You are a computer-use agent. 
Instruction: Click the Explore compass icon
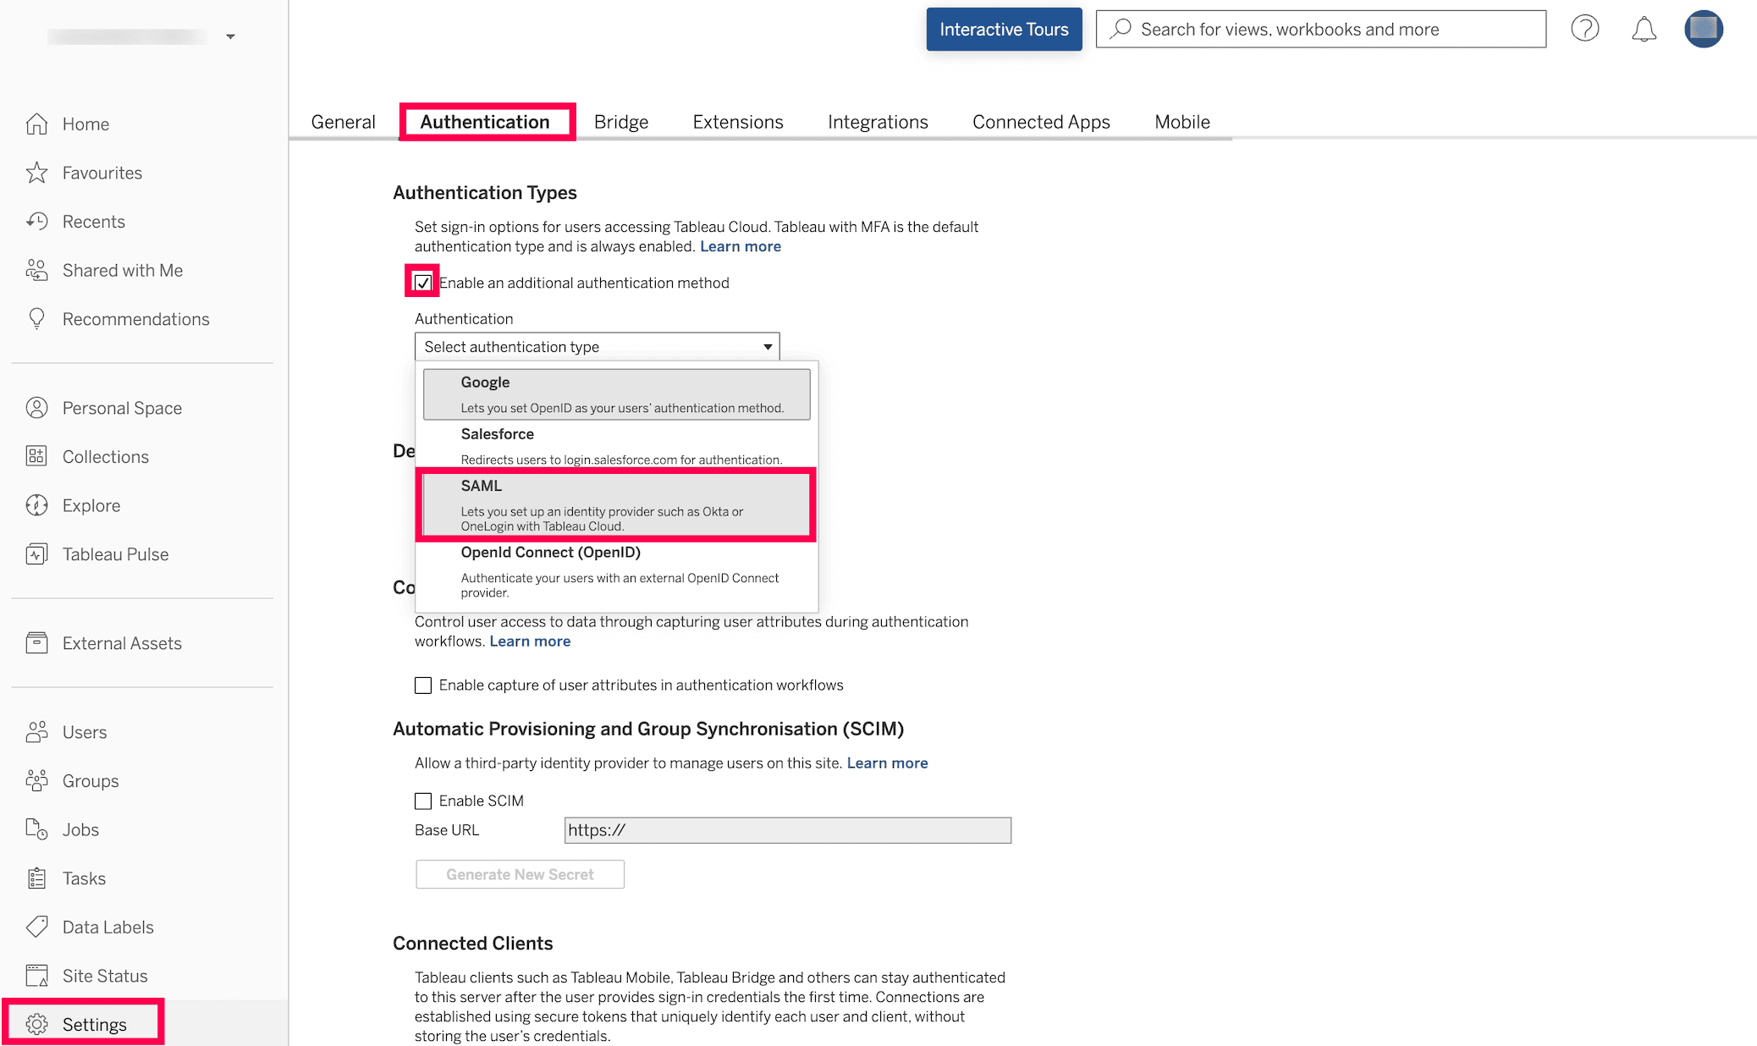36,505
